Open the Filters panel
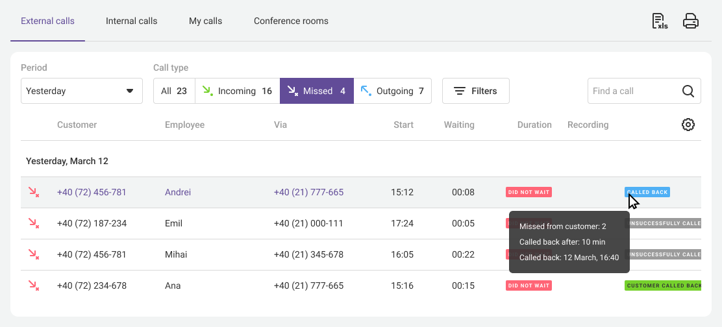Screen dimensions: 722x327 click(x=475, y=91)
